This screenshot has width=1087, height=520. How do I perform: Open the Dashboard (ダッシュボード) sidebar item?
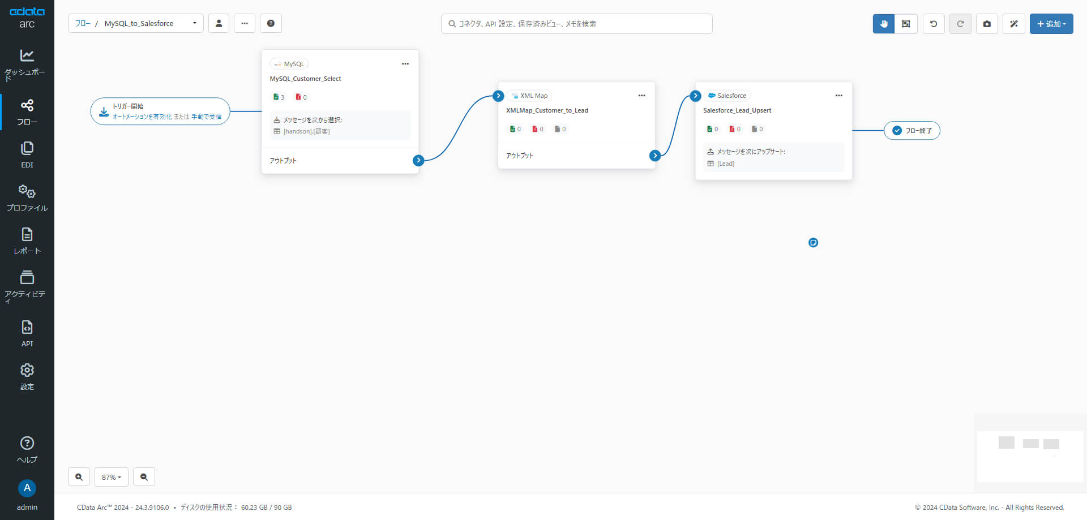pos(27,65)
